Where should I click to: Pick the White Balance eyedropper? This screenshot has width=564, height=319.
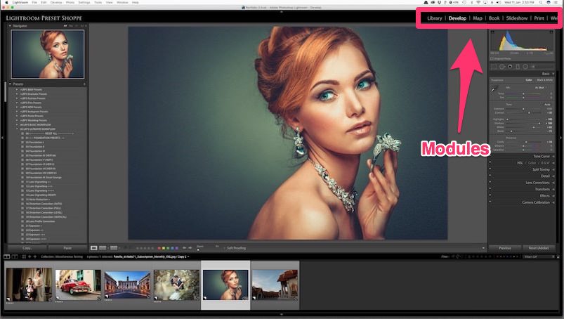(x=494, y=89)
